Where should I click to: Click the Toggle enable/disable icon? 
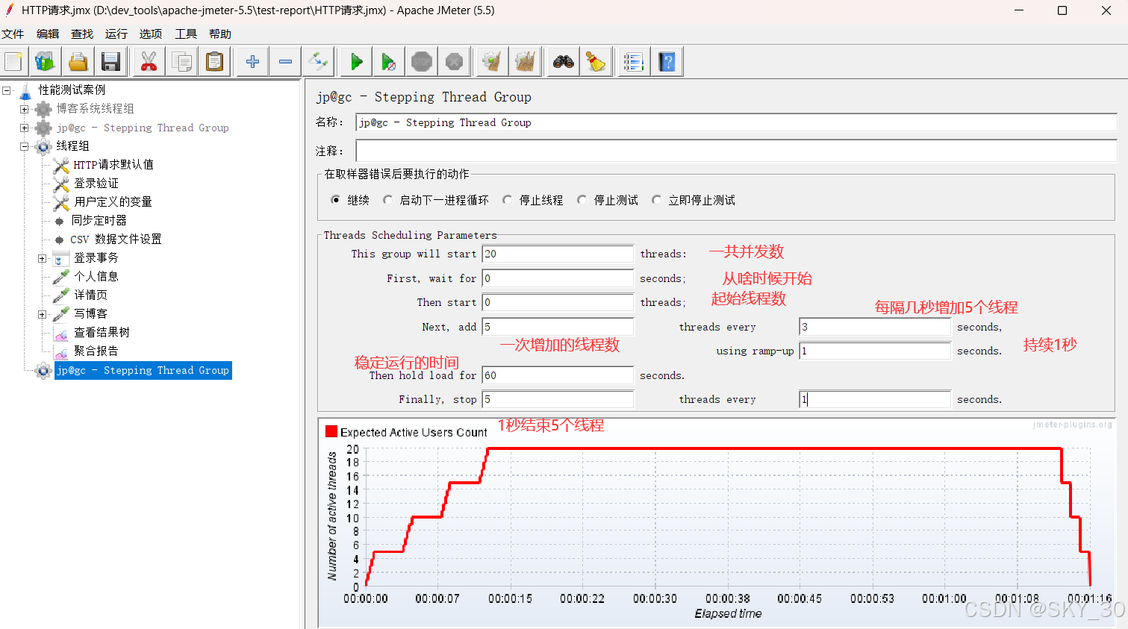[x=319, y=62]
